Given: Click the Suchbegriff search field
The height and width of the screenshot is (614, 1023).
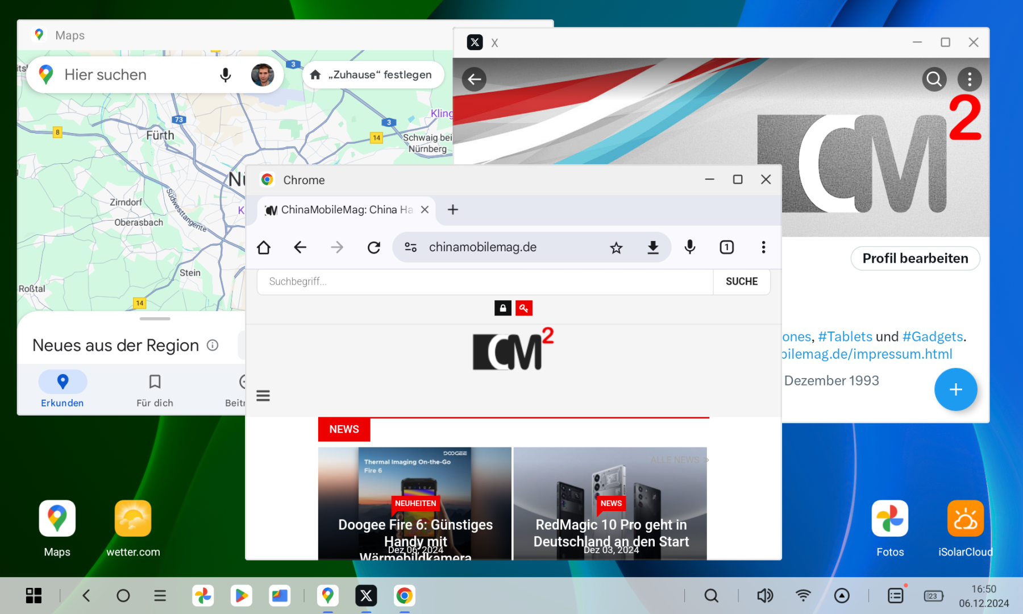Looking at the screenshot, I should pos(485,281).
